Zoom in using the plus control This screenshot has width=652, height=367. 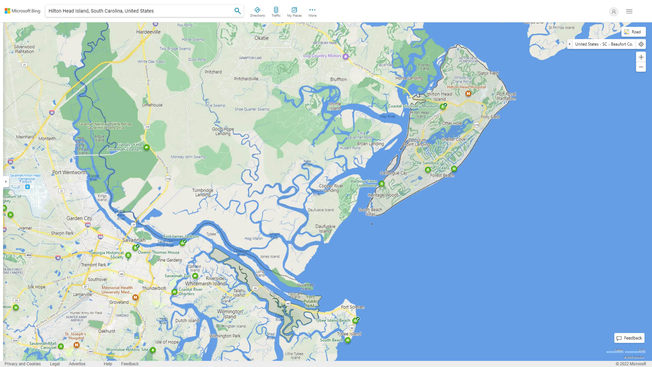pos(641,57)
